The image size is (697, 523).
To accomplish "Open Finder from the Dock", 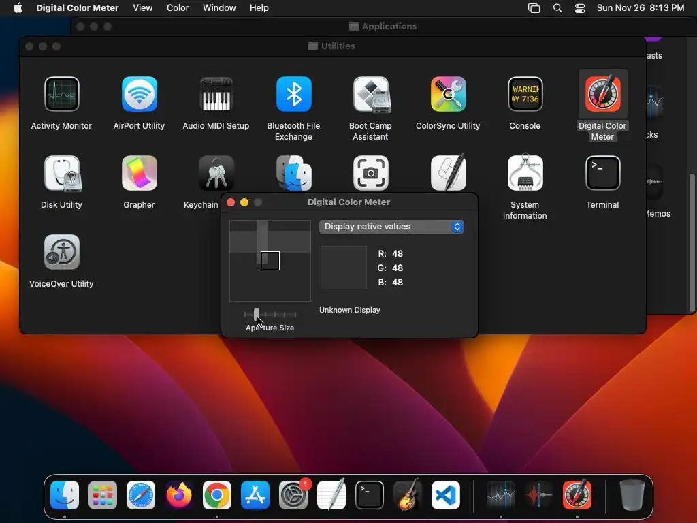I will pyautogui.click(x=65, y=495).
